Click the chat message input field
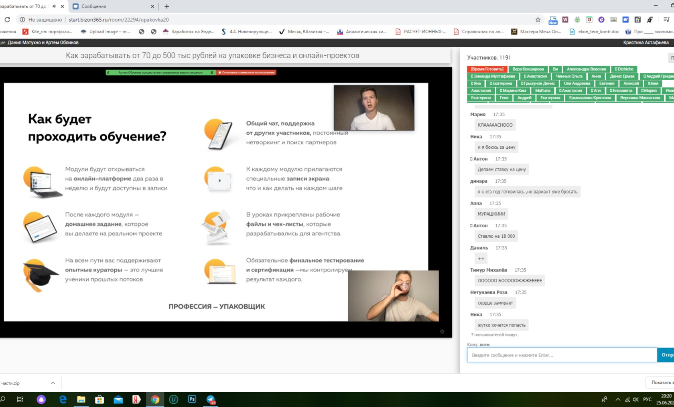 pyautogui.click(x=562, y=355)
